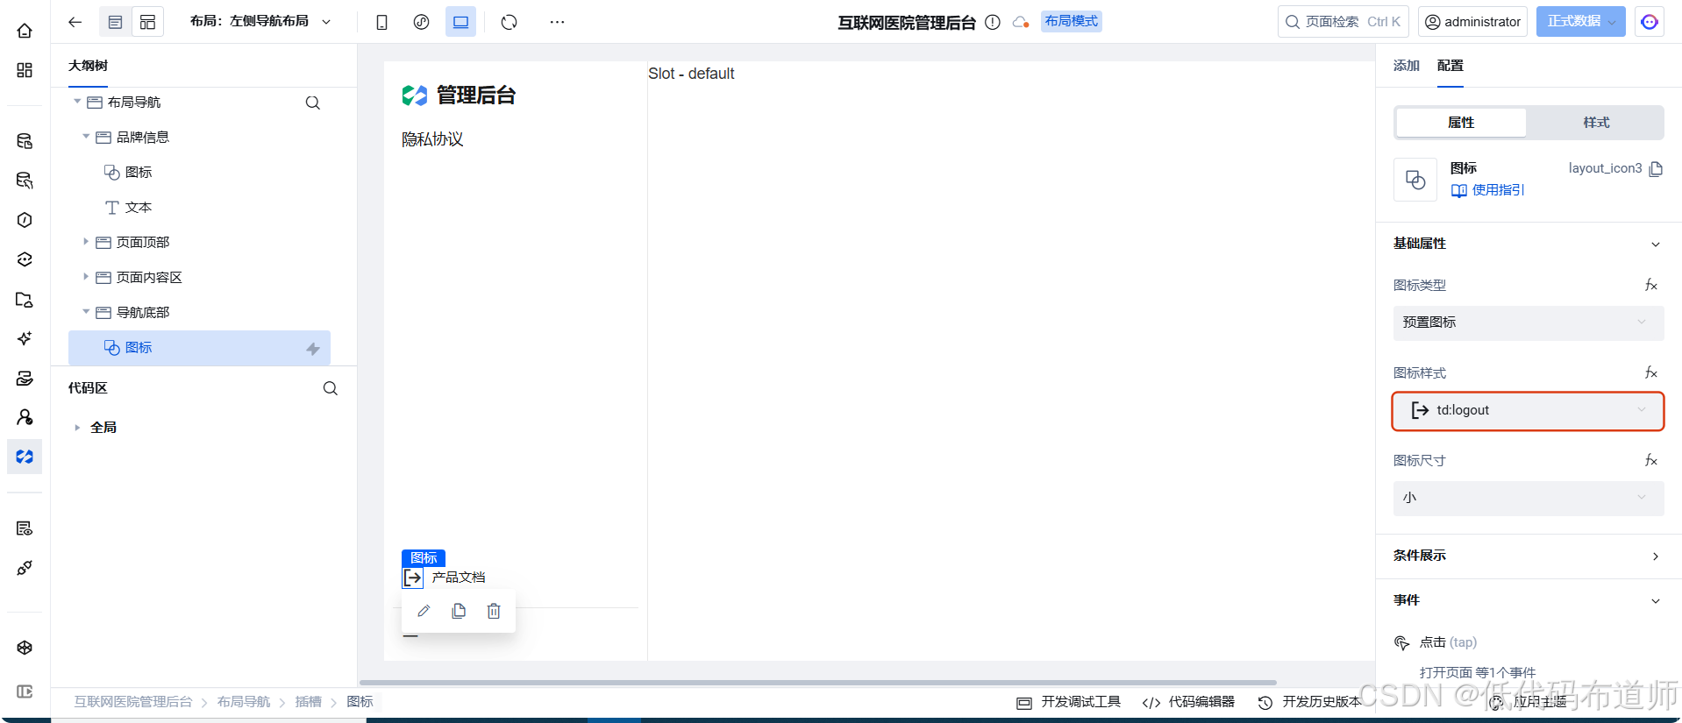
Task: Expand the 页面内容区 tree node
Action: tap(86, 276)
